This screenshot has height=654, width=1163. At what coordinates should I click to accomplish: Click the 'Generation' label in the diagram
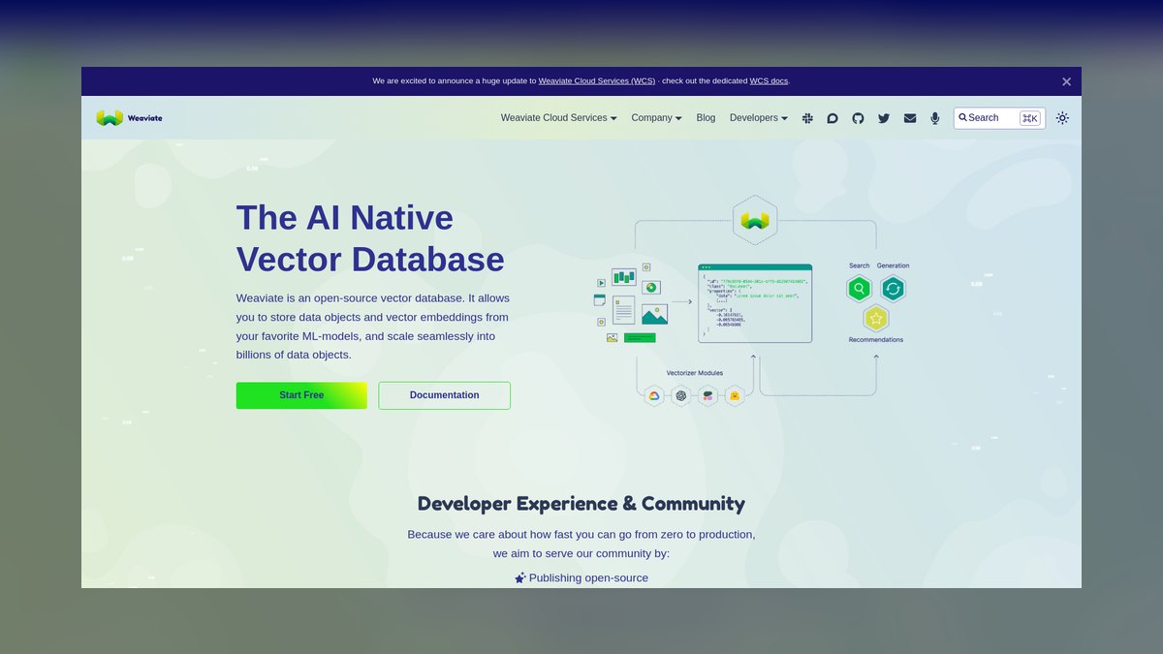pos(893,265)
